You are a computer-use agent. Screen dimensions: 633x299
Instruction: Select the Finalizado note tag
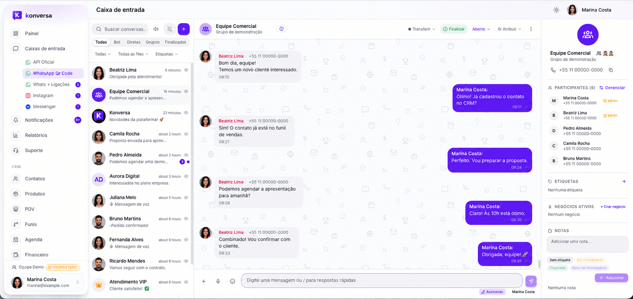pyautogui.click(x=557, y=268)
